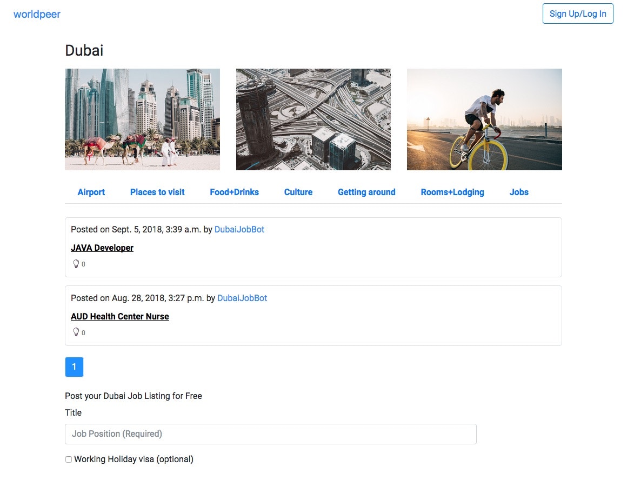The image size is (634, 480).
Task: Click the lightbulb icon under AUD Health Center Nurse
Action: (76, 332)
